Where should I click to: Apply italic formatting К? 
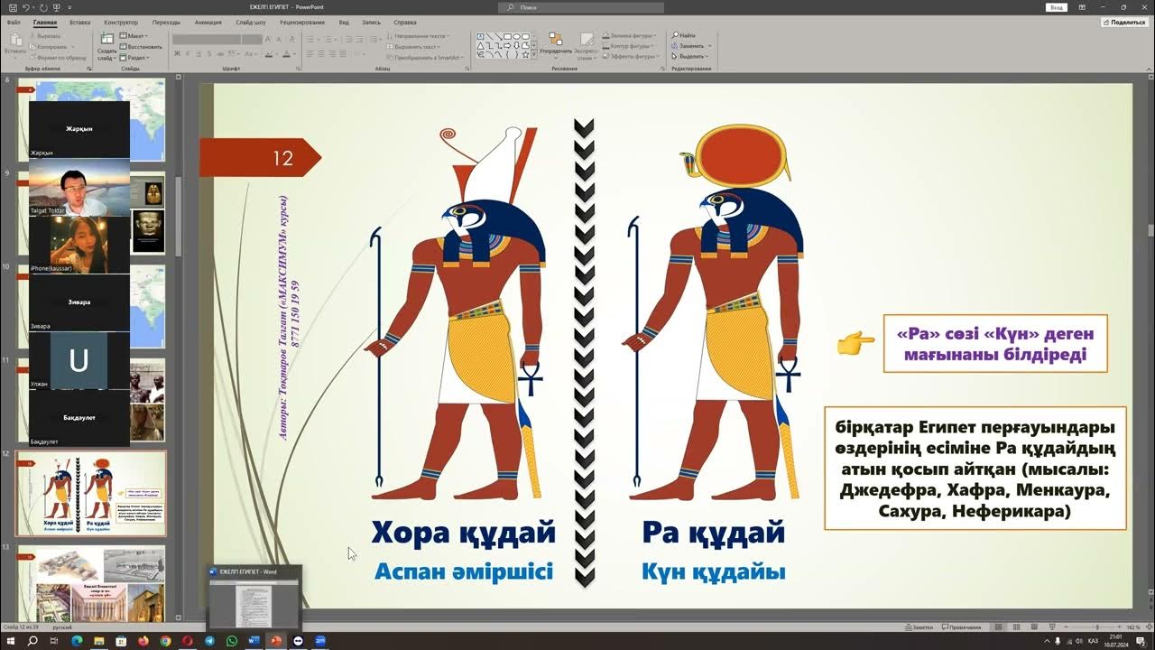(189, 54)
